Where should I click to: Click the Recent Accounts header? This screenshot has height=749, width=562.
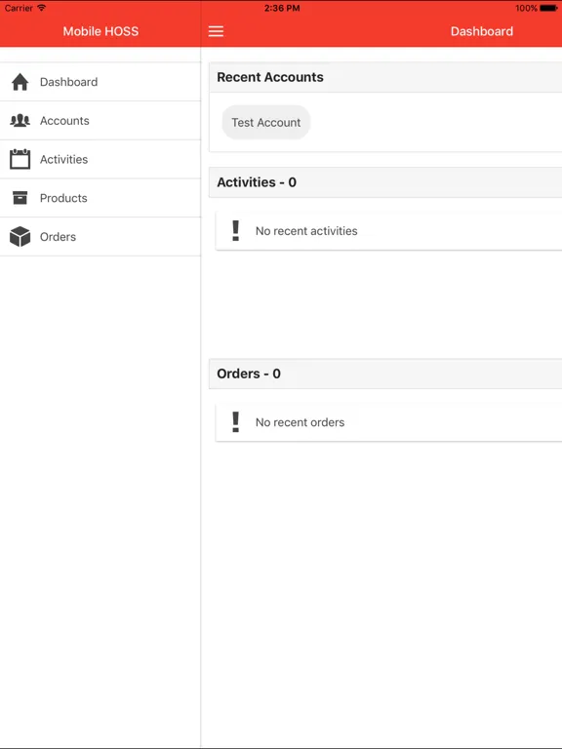pyautogui.click(x=385, y=77)
